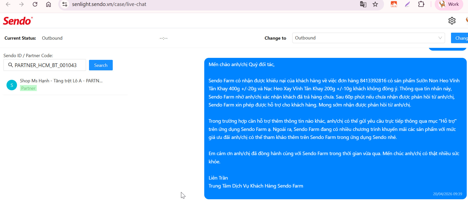The width and height of the screenshot is (468, 201).
Task: Open the Extensions puzzle menu
Action: coord(421,4)
